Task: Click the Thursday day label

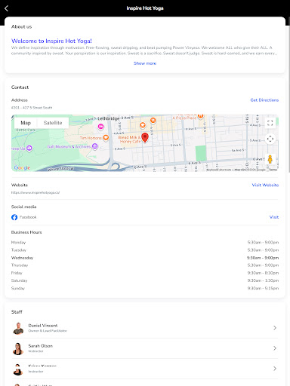Action: 20,265
